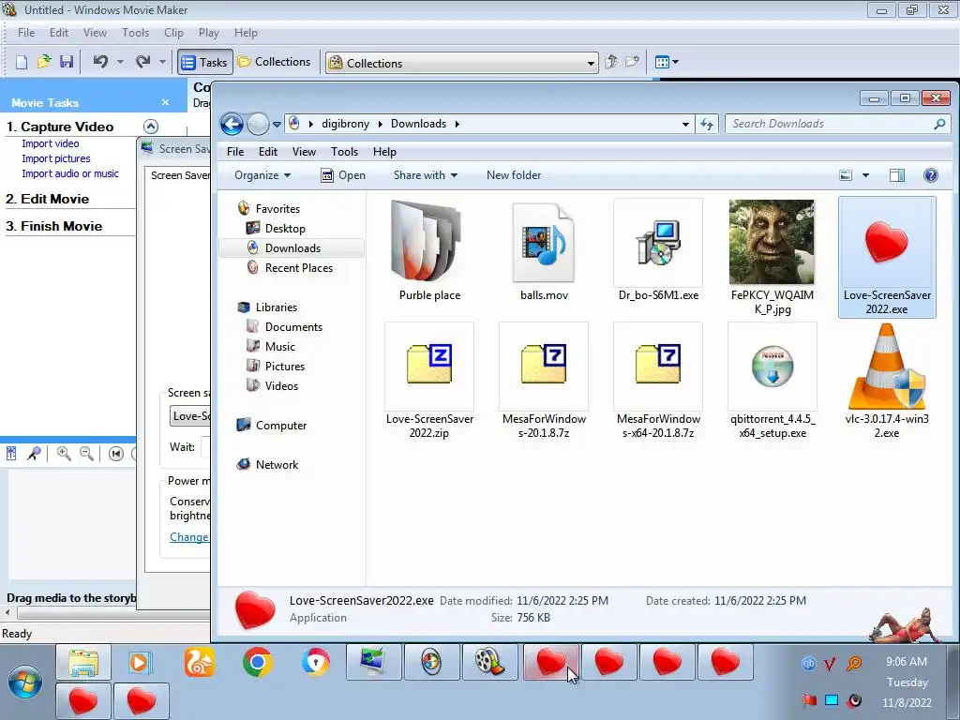The height and width of the screenshot is (720, 960).
Task: Open Movie Maker views dropdown button
Action: pyautogui.click(x=667, y=62)
